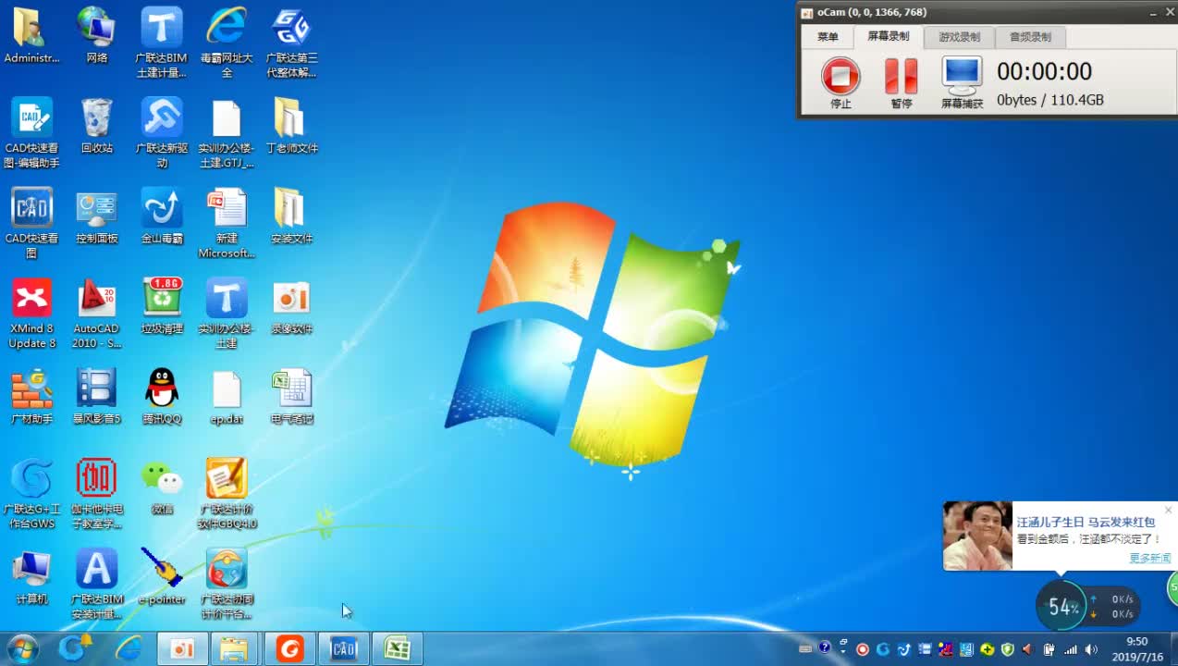Screen dimensions: 1178x666
Task: Select the 广联达协同计价平台 icon
Action: [x=227, y=584]
